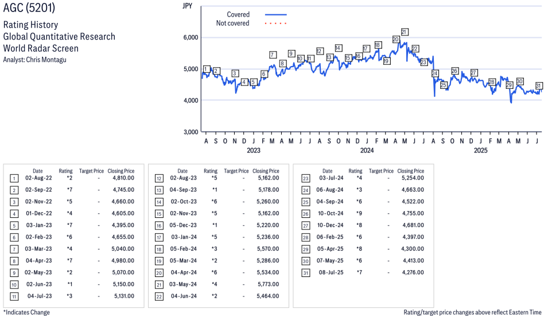This screenshot has width=548, height=316.
Task: Click closing price 4,300.00
Action: [x=413, y=249]
